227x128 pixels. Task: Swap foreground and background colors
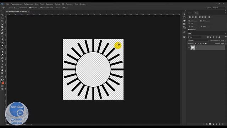(x=3, y=79)
